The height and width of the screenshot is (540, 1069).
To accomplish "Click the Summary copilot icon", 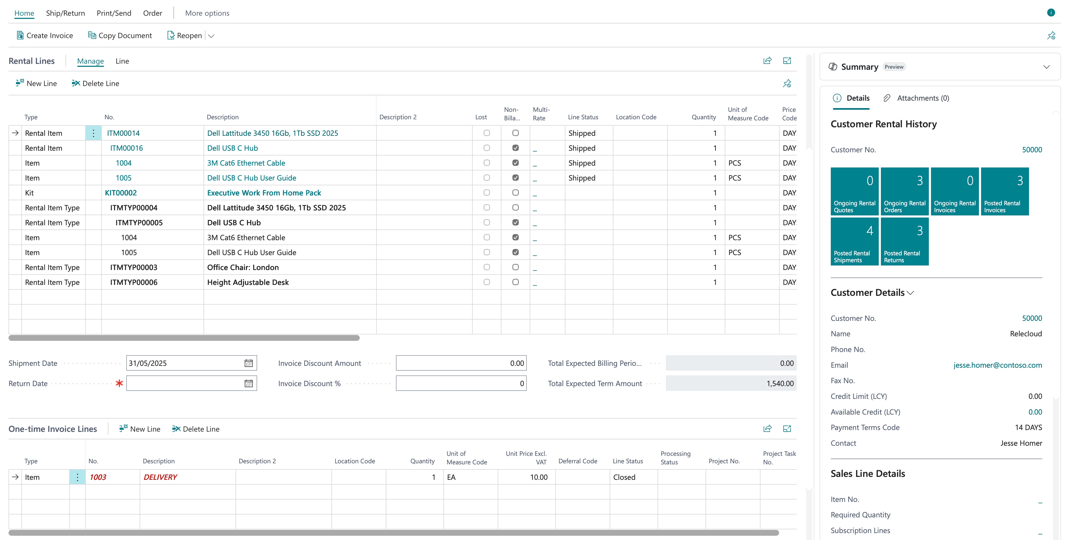I will point(833,67).
